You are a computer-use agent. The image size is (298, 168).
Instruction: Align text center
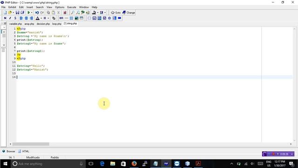tap(26, 18)
